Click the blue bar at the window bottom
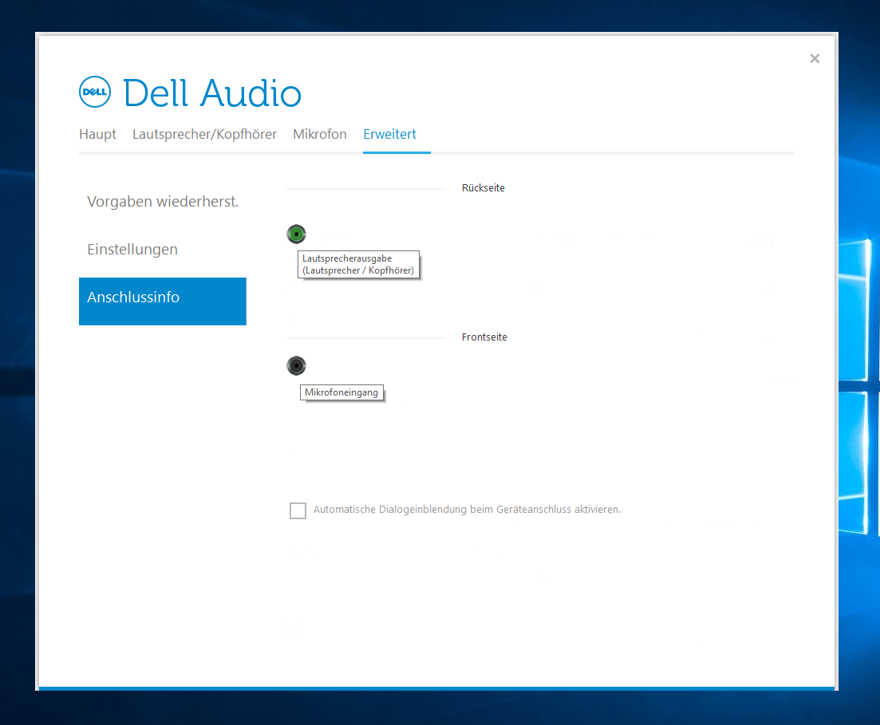The width and height of the screenshot is (880, 725). pyautogui.click(x=436, y=688)
